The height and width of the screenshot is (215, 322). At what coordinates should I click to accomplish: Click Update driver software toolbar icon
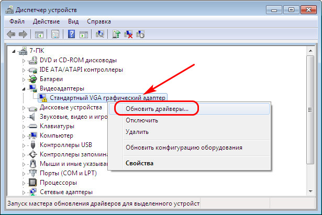(x=116, y=34)
